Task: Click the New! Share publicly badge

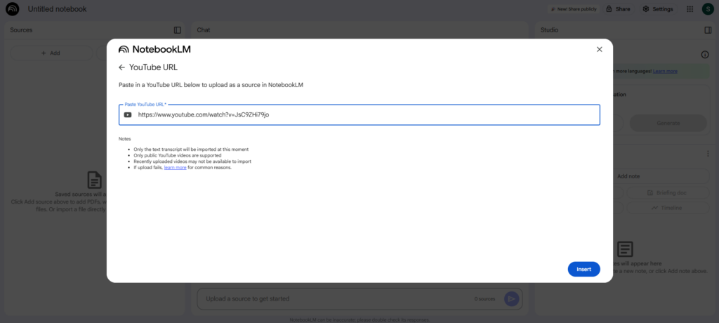Action: tap(573, 9)
